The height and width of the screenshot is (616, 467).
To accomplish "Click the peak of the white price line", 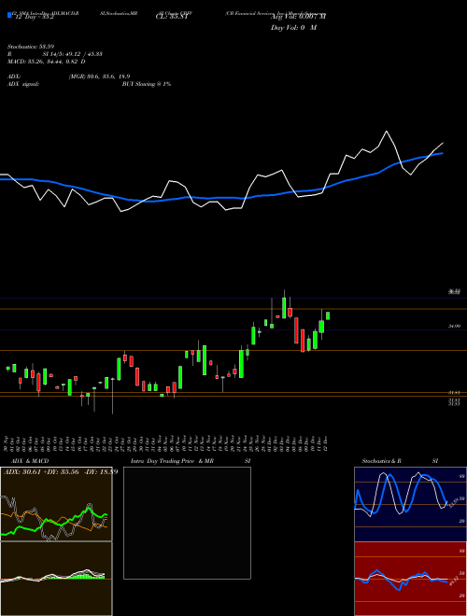I will pos(387,132).
